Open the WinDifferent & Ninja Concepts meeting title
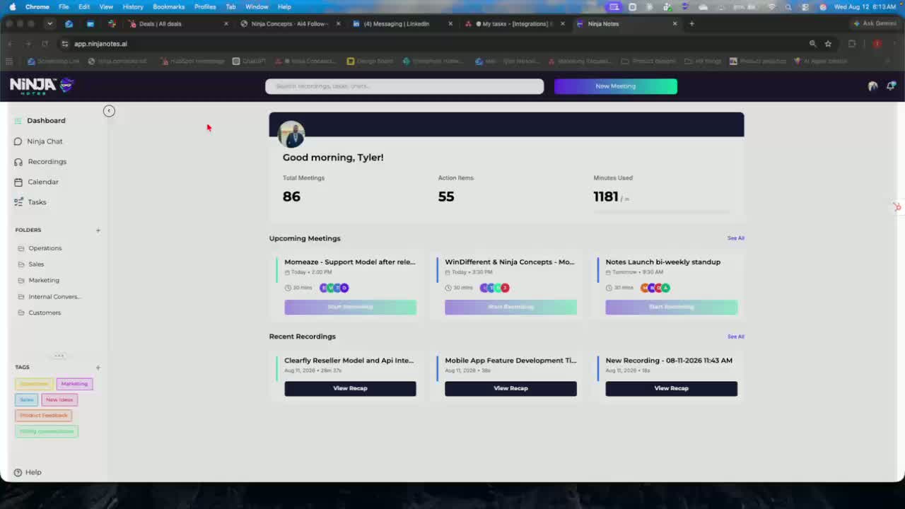The image size is (905, 509). pos(510,262)
